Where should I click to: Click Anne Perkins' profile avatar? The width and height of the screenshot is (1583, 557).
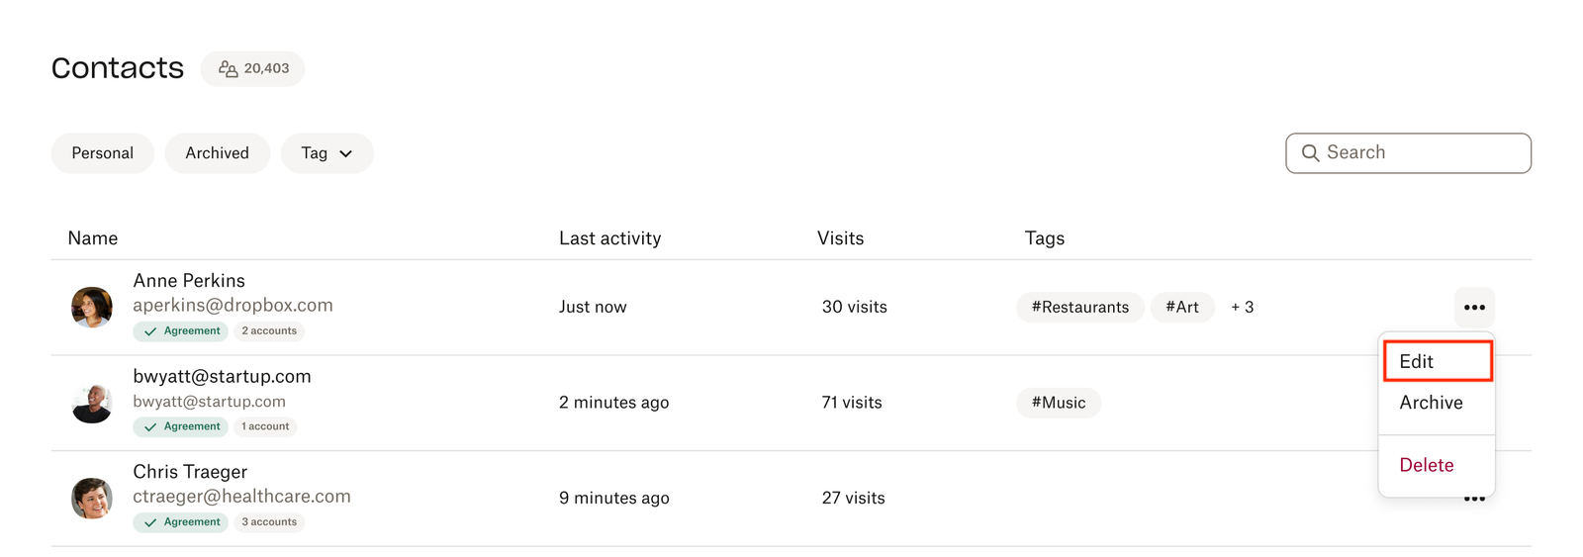point(92,308)
